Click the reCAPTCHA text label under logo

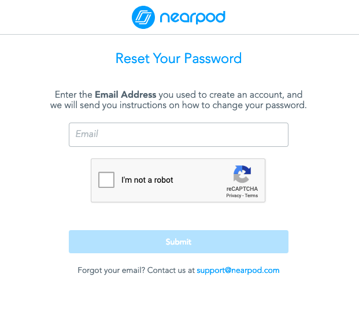[x=242, y=189]
